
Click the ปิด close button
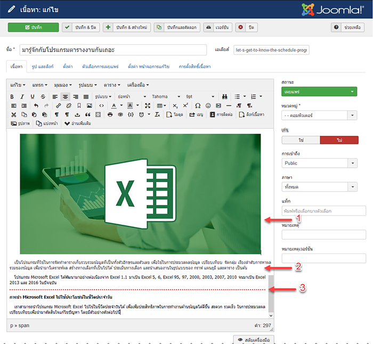(246, 27)
